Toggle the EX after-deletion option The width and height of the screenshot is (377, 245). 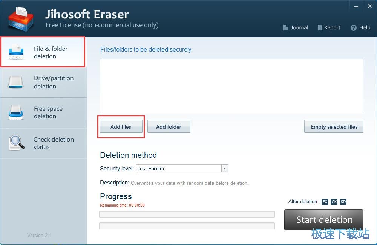click(325, 202)
